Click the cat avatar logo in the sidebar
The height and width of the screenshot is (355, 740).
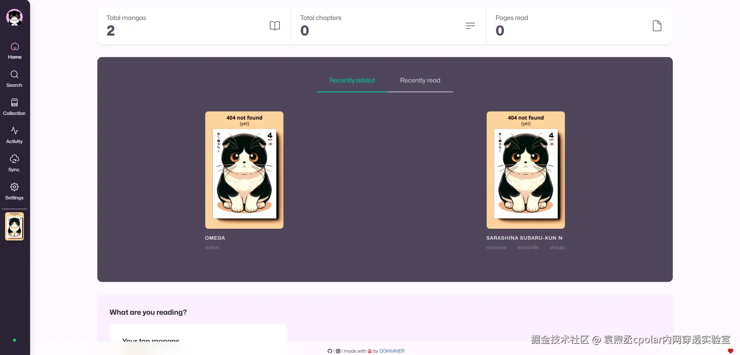click(14, 17)
